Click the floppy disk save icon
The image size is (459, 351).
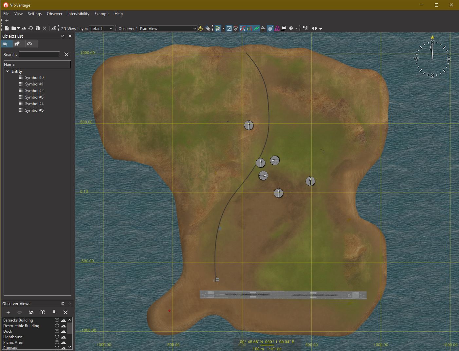38,28
